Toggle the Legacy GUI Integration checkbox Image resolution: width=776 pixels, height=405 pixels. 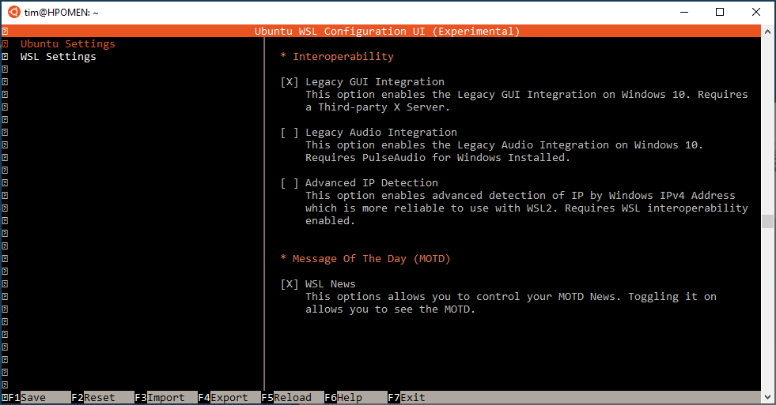point(290,82)
